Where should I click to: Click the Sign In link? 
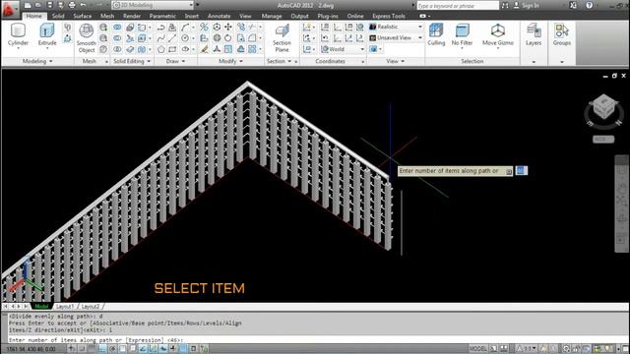pos(526,5)
